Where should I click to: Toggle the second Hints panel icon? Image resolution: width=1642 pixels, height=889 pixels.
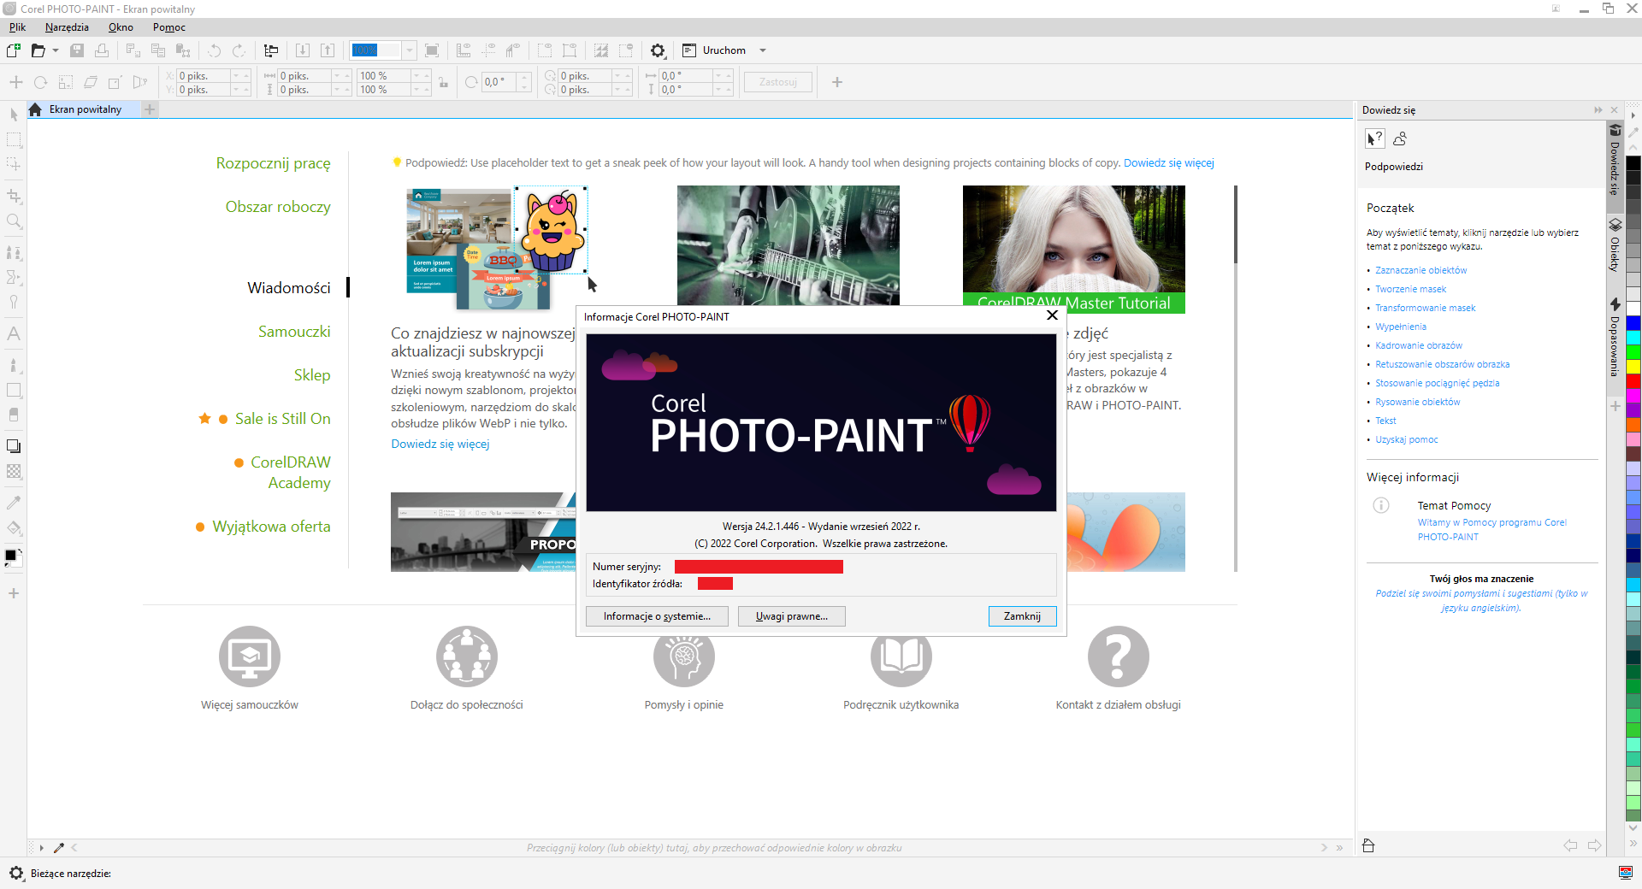1400,138
